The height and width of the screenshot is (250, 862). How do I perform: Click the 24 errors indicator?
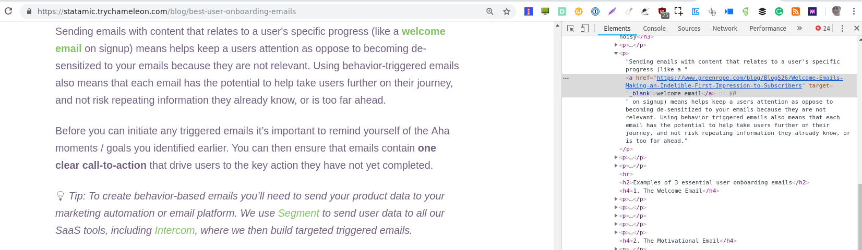[x=823, y=29]
